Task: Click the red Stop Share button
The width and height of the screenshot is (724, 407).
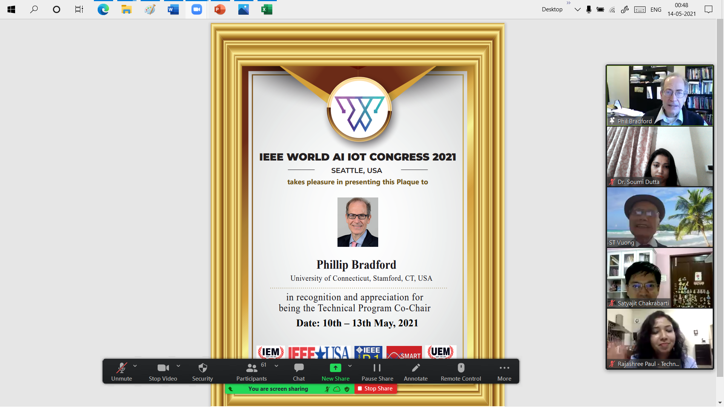Action: click(375, 389)
